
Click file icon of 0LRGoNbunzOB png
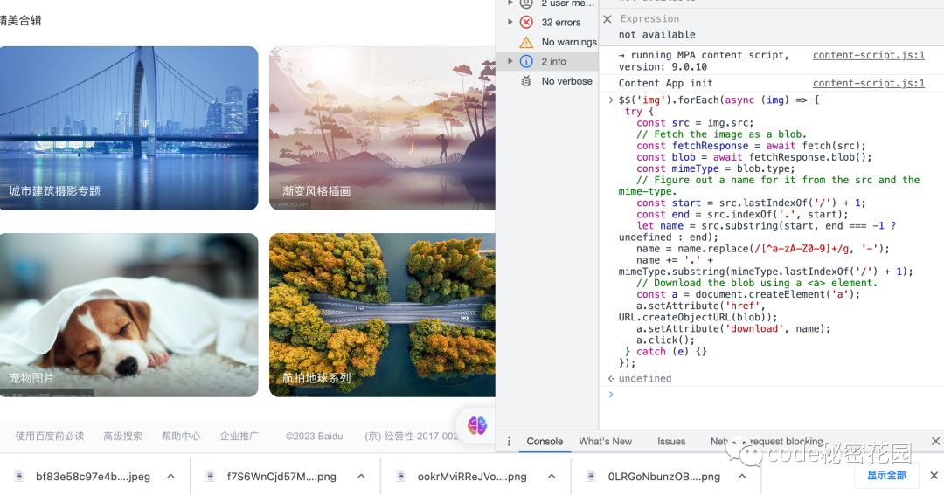click(592, 477)
